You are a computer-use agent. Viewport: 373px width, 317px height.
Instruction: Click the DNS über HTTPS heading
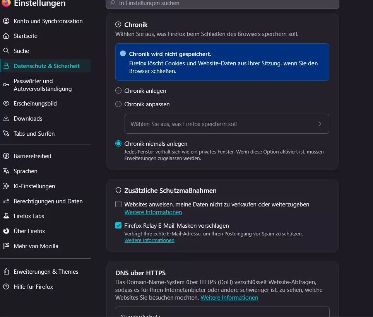pyautogui.click(x=140, y=273)
